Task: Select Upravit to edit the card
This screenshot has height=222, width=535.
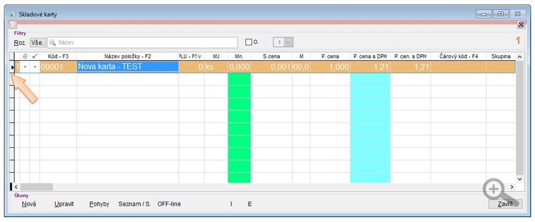Action: 64,204
